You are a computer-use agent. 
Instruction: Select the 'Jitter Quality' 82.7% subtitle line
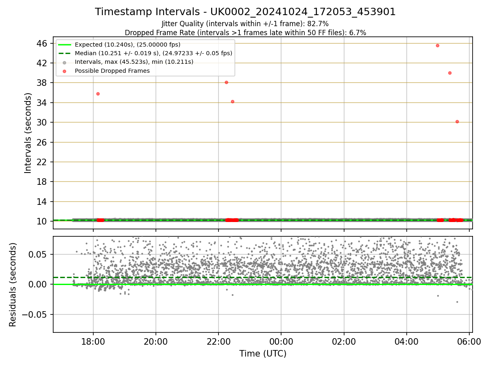point(245,24)
